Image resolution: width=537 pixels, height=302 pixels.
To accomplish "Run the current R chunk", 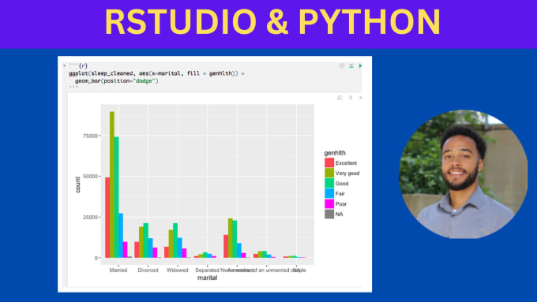I will coord(360,65).
